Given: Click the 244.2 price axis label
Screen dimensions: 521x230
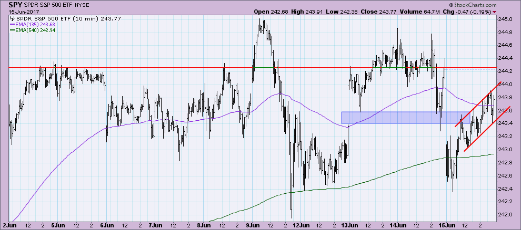Looking at the screenshot, I should [504, 71].
